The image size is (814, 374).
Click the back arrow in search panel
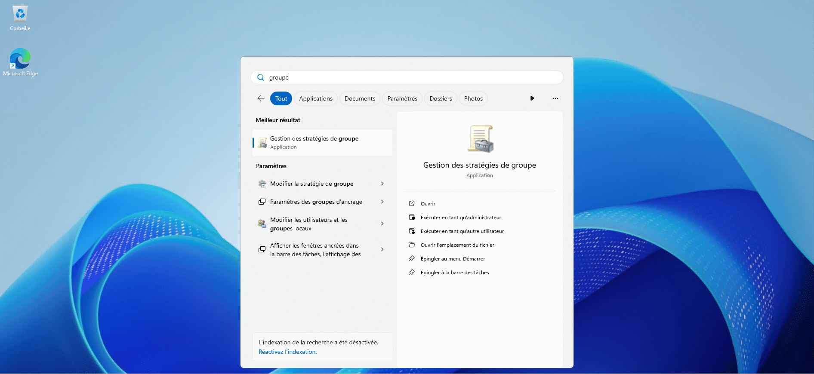261,98
